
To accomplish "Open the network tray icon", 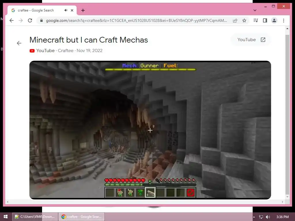I will click(x=261, y=217).
